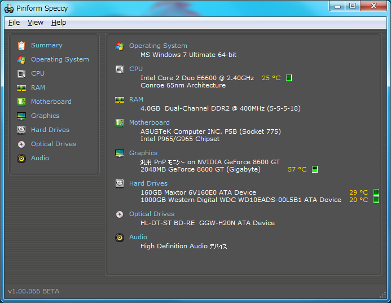Image resolution: width=391 pixels, height=303 pixels.
Task: Click '2048MB GeForce 8600 GT (Gigabyte)' text
Action: pyautogui.click(x=200, y=170)
